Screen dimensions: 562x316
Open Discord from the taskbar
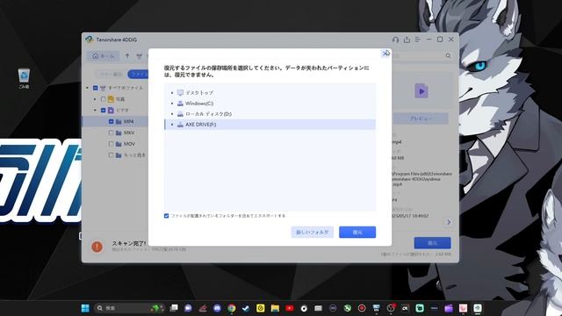tap(217, 308)
